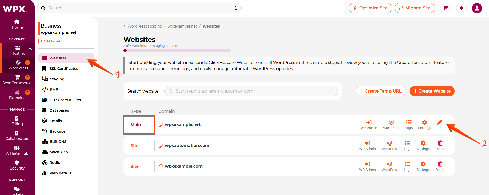489x195 pixels.
Task: Open WordPress Hosting breadcrumb link
Action: 145,26
